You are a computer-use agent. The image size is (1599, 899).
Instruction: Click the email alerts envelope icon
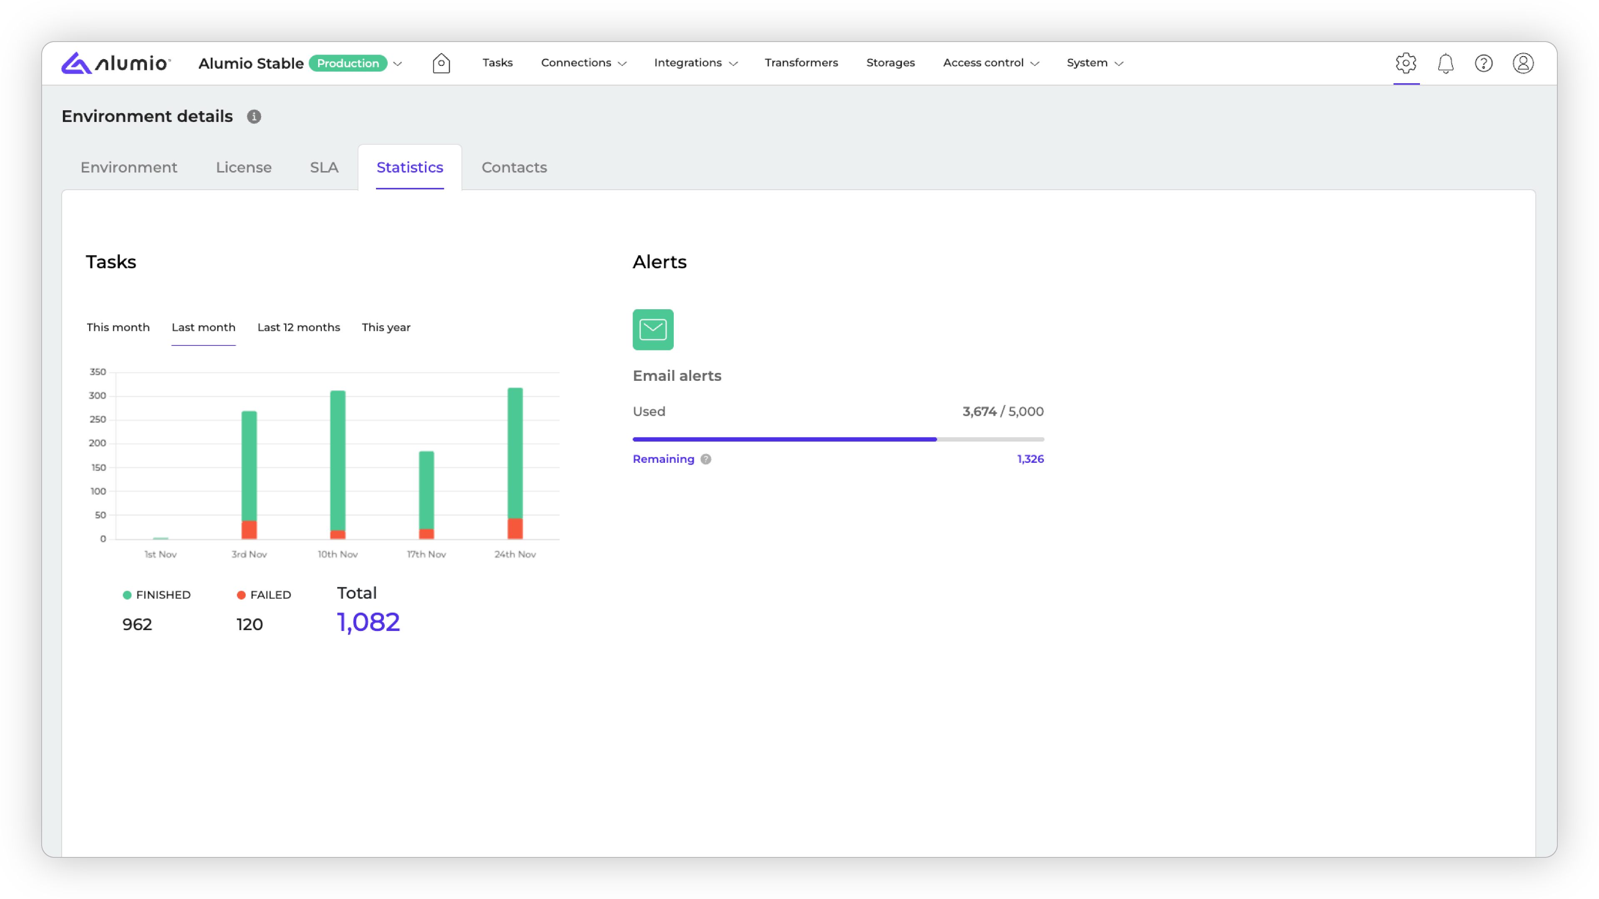(653, 330)
